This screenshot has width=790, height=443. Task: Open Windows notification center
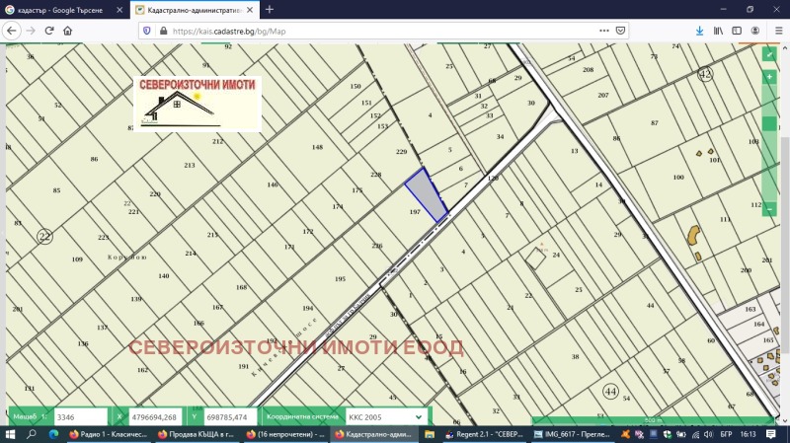771,434
